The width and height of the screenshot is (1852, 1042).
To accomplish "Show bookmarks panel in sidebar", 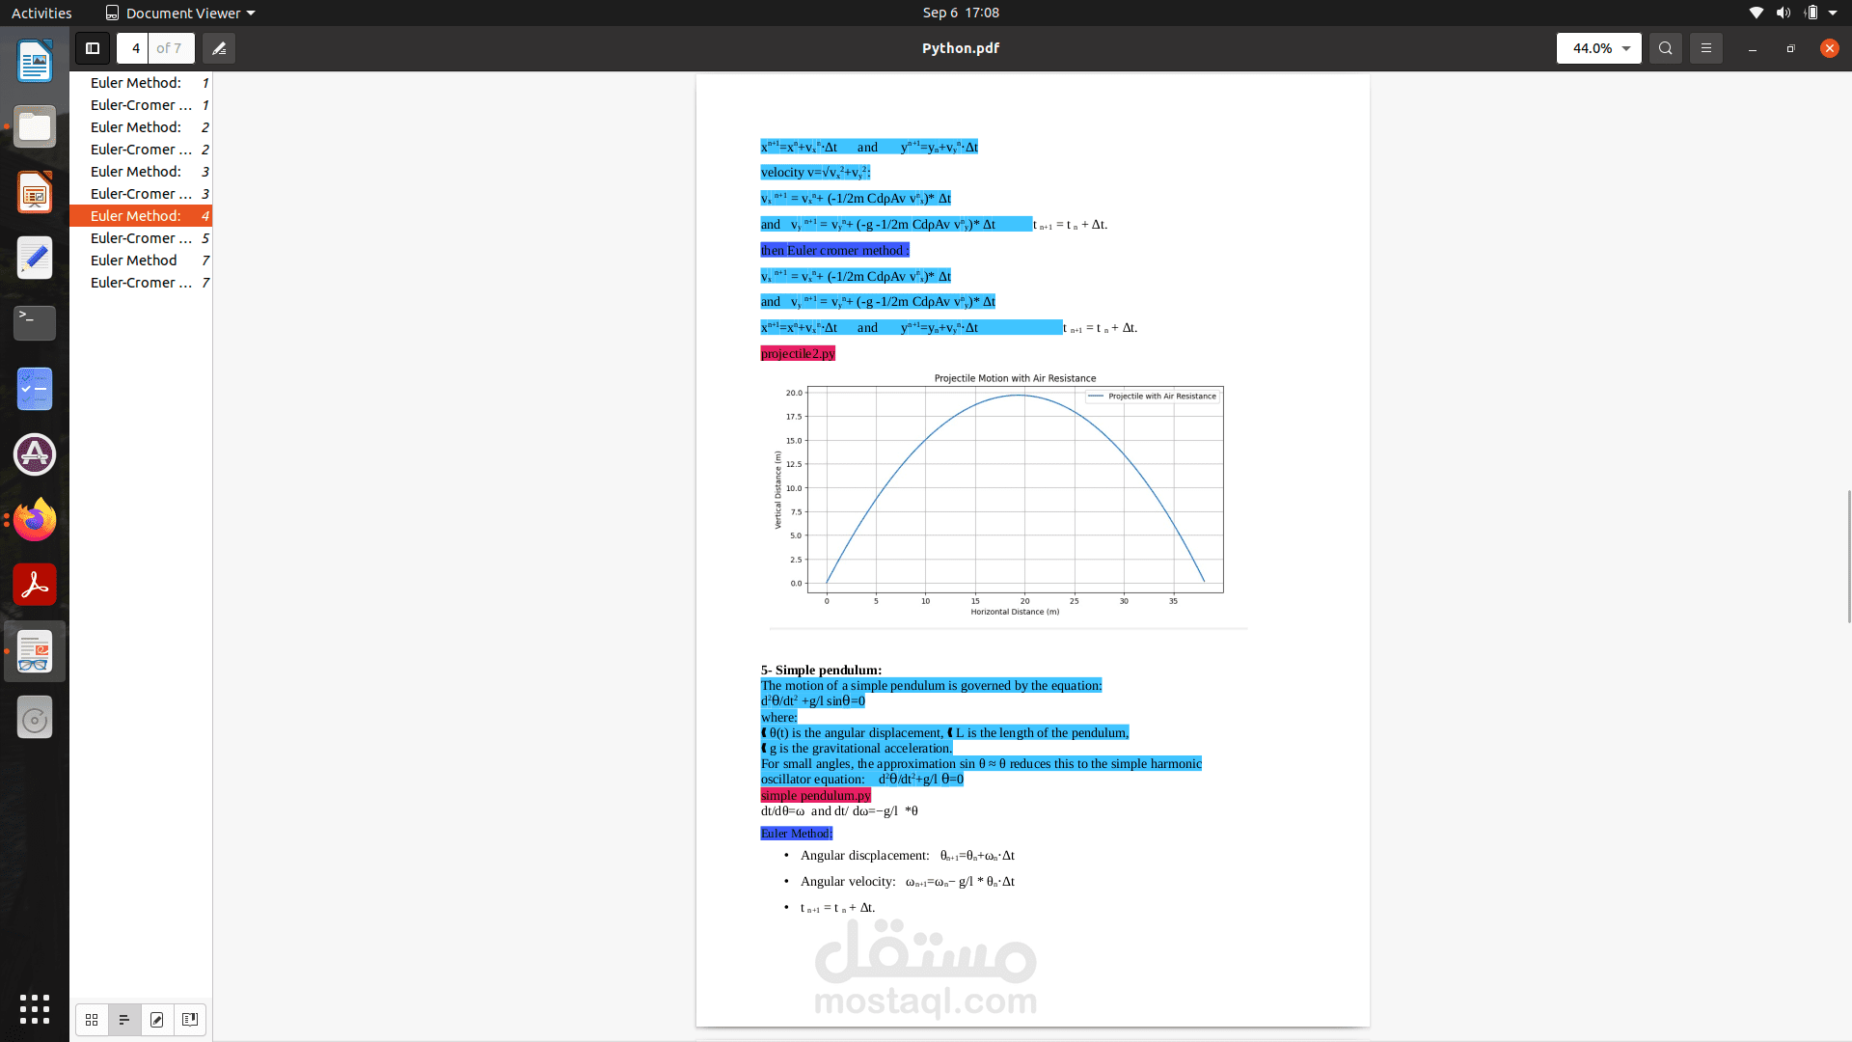I will pos(190,1019).
